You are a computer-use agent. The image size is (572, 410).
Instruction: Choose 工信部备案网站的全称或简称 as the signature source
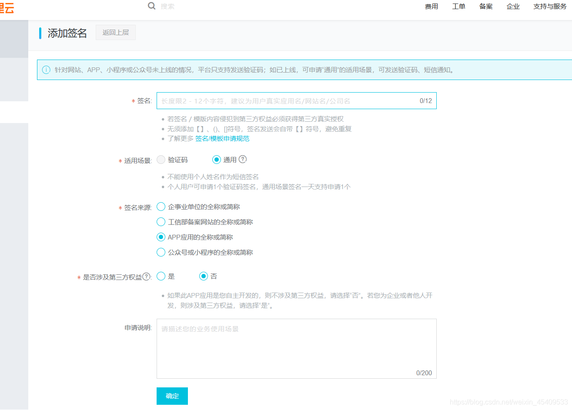tap(161, 222)
